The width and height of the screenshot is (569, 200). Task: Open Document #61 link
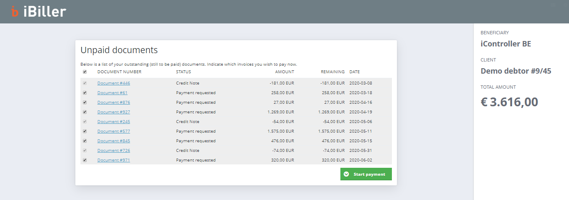pos(112,92)
